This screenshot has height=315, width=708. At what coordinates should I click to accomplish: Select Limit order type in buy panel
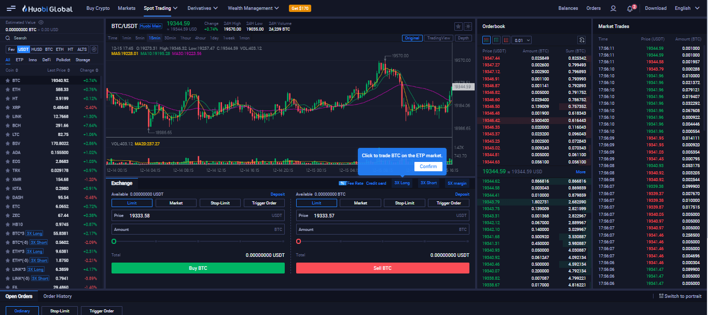point(132,203)
